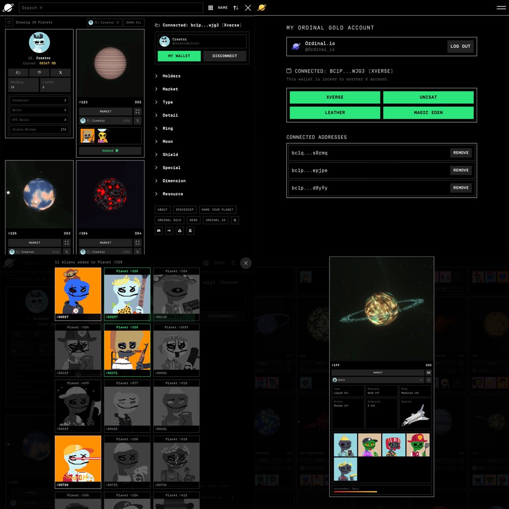509x509 pixels.
Task: Open NAME YOUR PLANET footer link
Action: 218,210
